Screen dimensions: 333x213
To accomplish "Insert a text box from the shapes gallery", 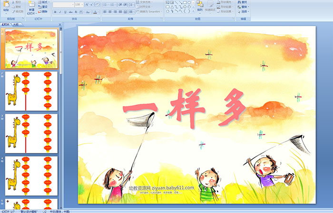I will click(167, 2).
